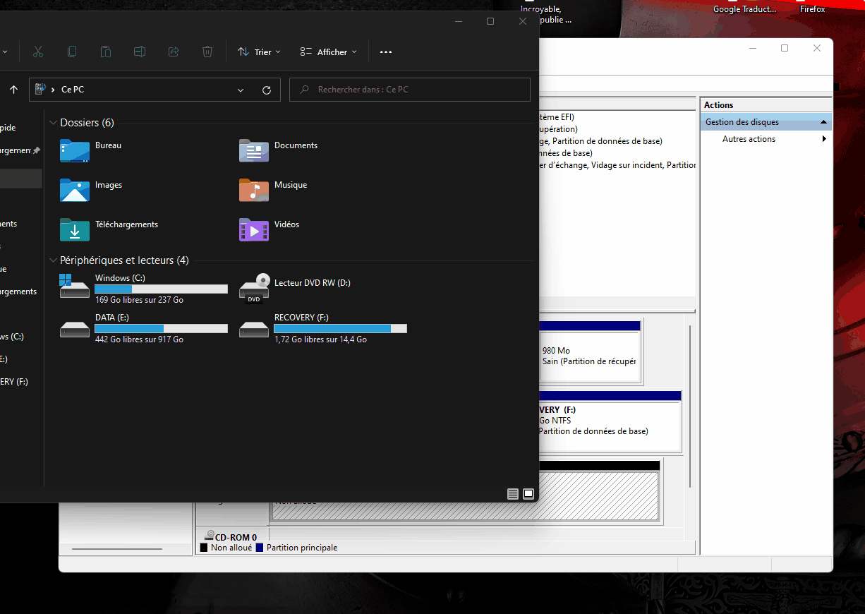865x614 pixels.
Task: Open the Téléchargements folder
Action: click(x=126, y=224)
